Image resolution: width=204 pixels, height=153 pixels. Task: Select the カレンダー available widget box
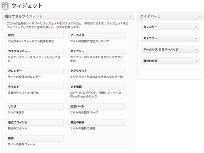click(35, 71)
